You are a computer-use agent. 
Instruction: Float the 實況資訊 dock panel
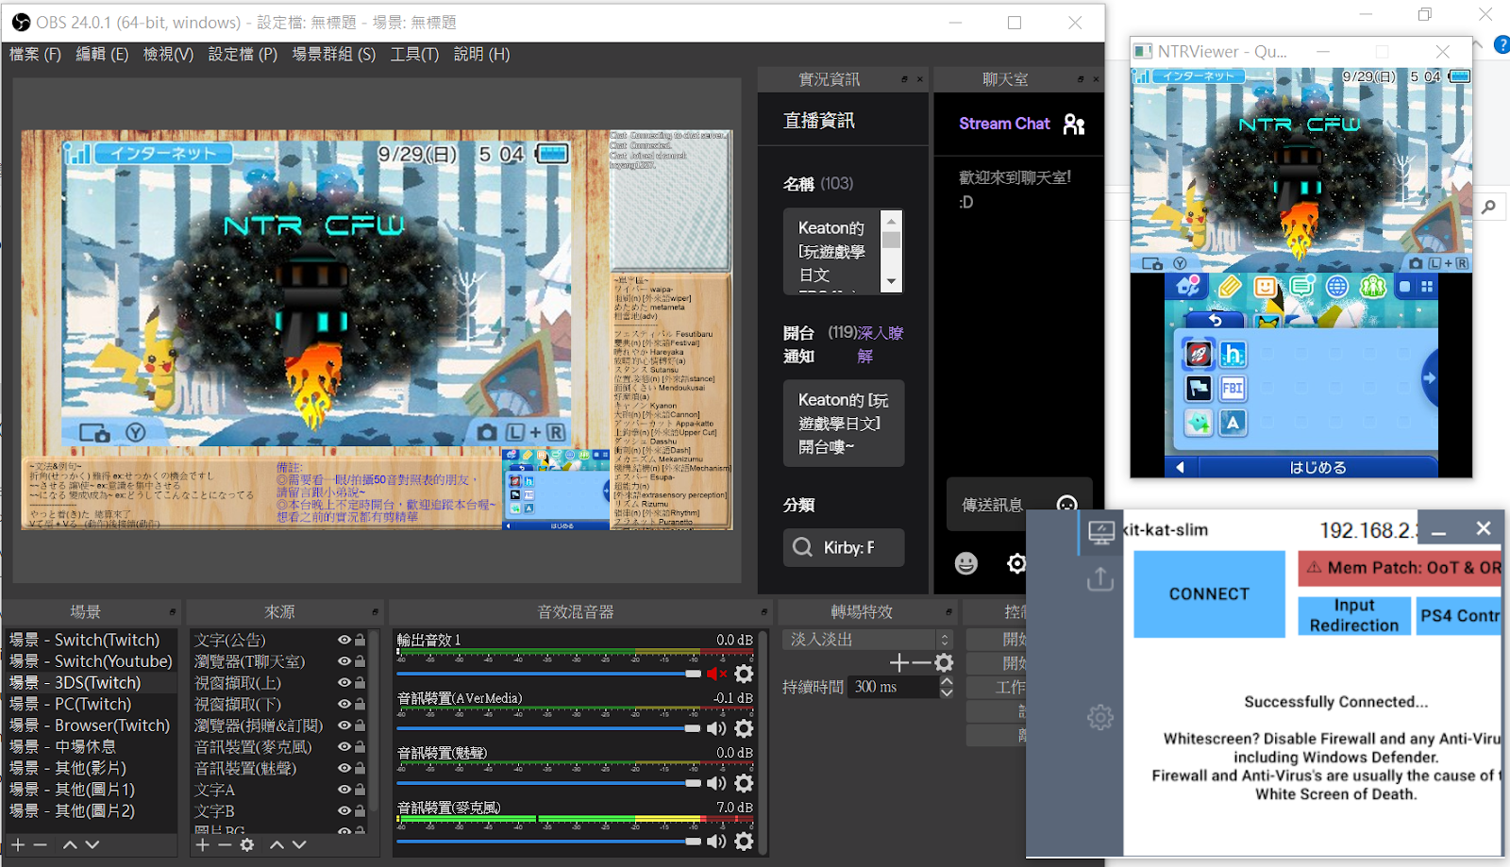(x=904, y=79)
